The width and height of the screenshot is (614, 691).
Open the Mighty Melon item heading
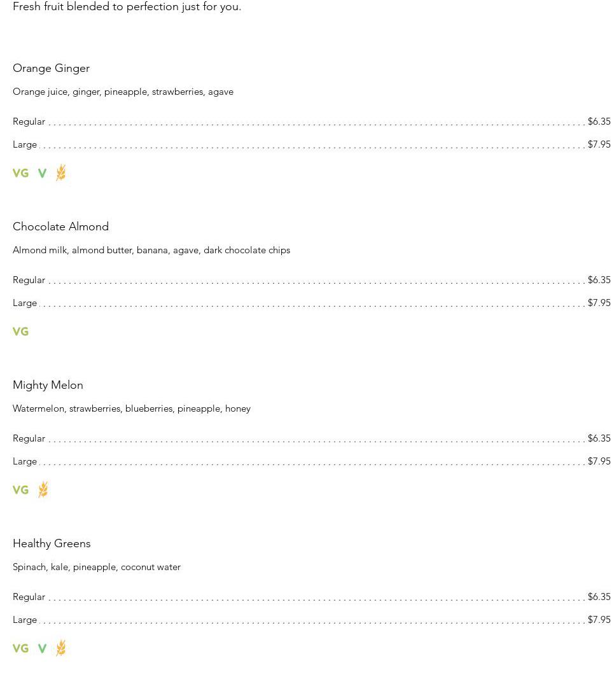[48, 385]
